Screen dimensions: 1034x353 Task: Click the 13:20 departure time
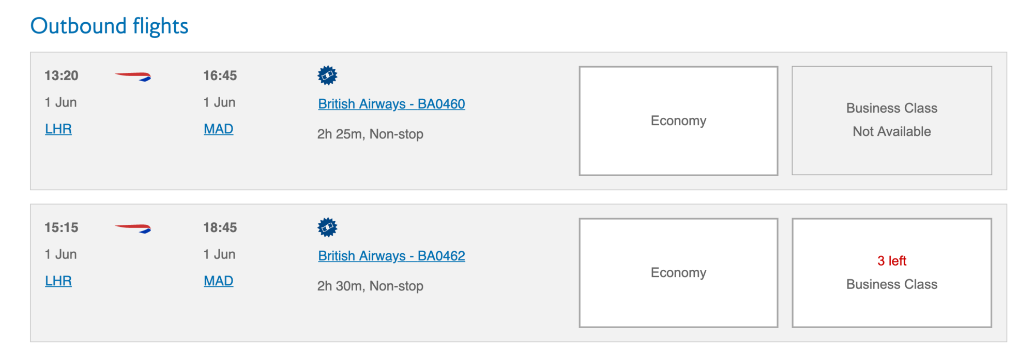pyautogui.click(x=61, y=75)
